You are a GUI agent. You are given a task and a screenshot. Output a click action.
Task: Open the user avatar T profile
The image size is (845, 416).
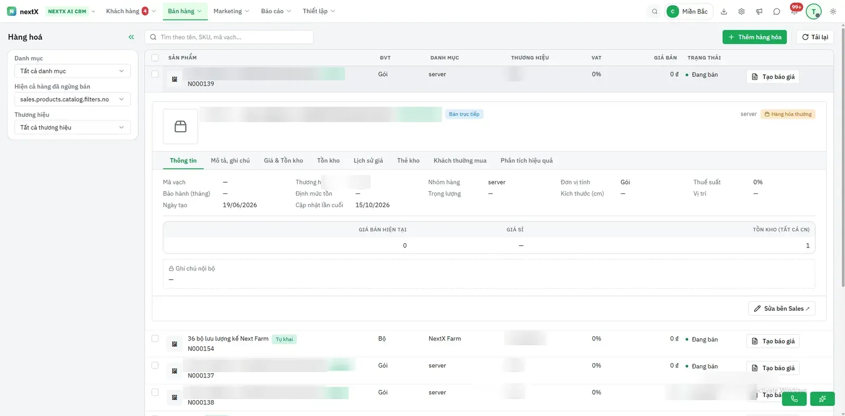pyautogui.click(x=813, y=12)
